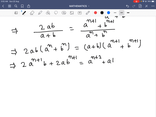This screenshot has width=156, height=117.
Task: Open the thumbnail grid view
Action: tap(9, 6)
